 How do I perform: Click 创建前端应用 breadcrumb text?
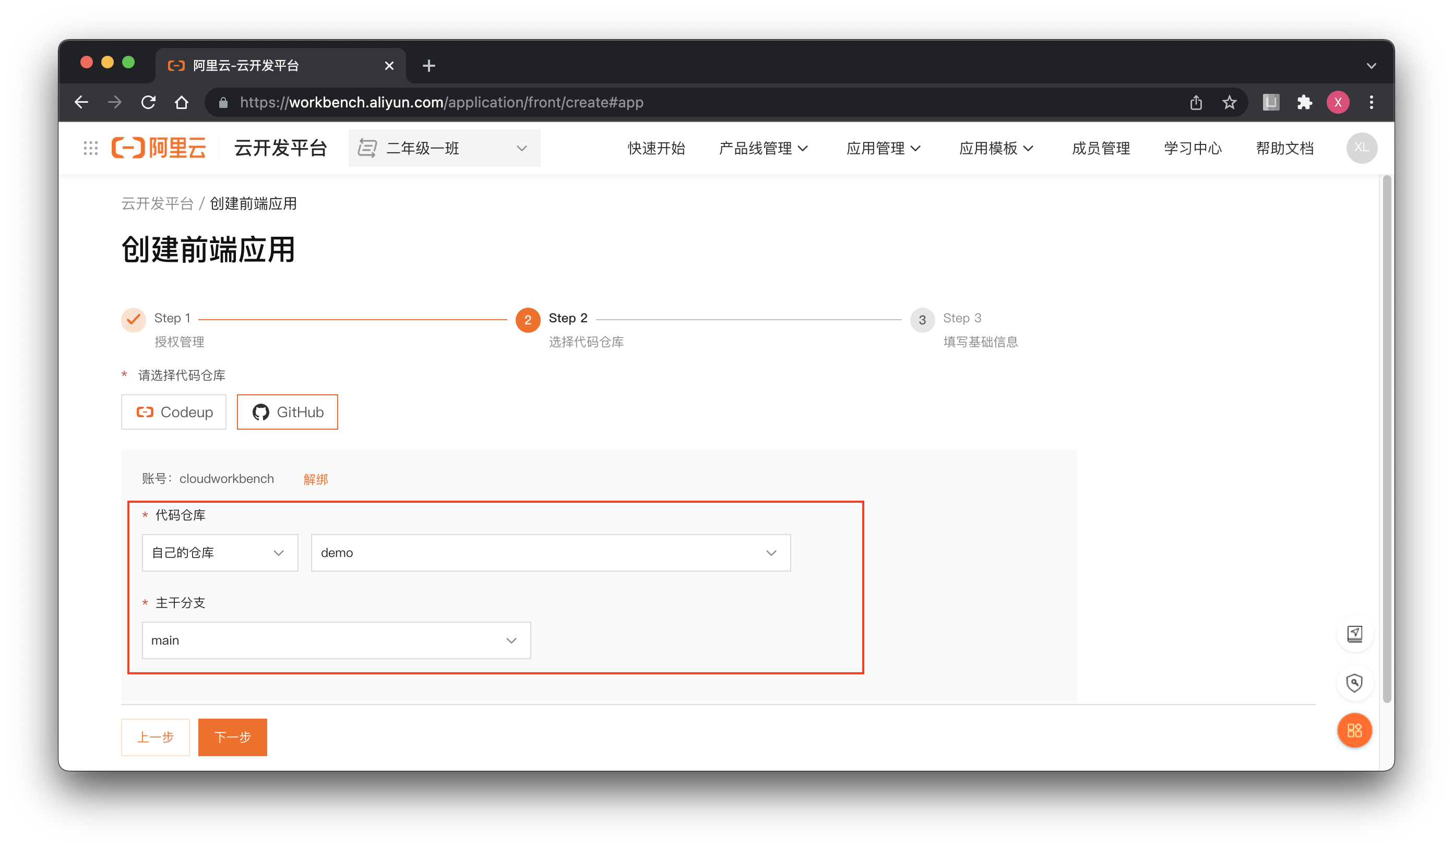(253, 203)
